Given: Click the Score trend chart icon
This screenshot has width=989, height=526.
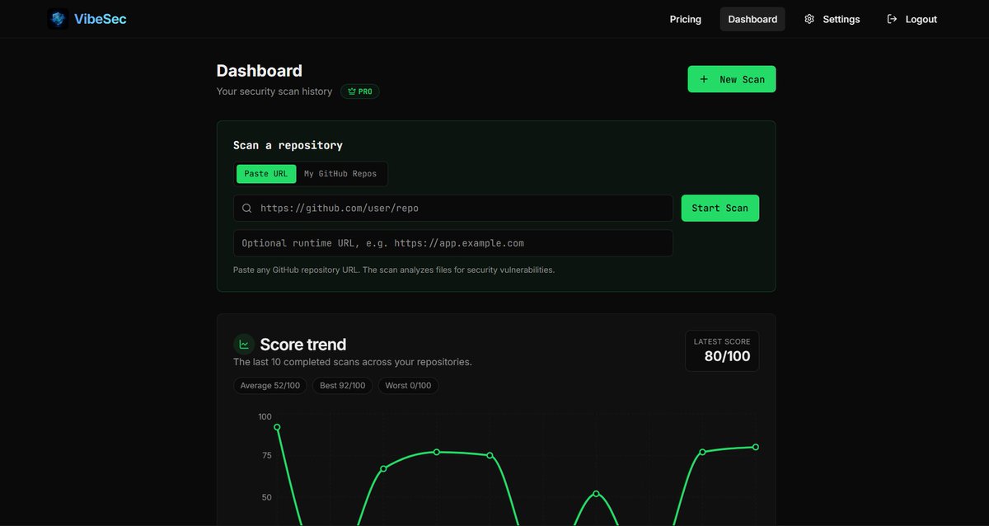Looking at the screenshot, I should pos(244,345).
